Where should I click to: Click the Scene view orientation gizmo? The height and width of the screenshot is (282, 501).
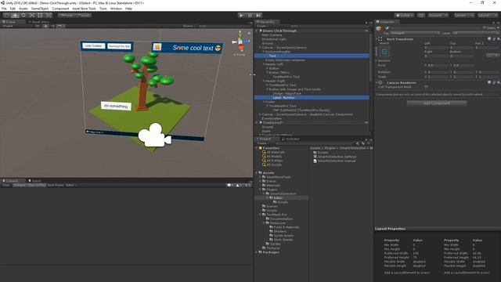240,42
